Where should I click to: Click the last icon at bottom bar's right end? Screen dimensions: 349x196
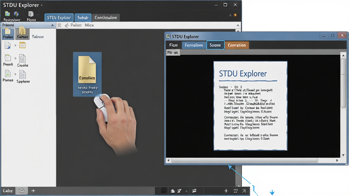click(x=244, y=191)
